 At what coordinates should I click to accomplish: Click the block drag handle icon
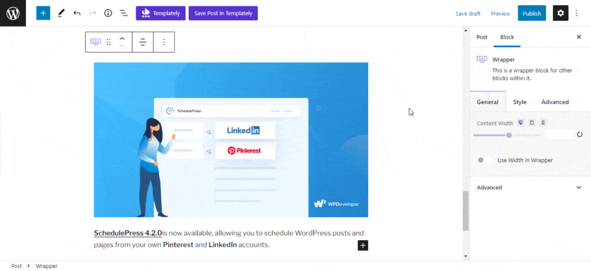click(x=109, y=42)
